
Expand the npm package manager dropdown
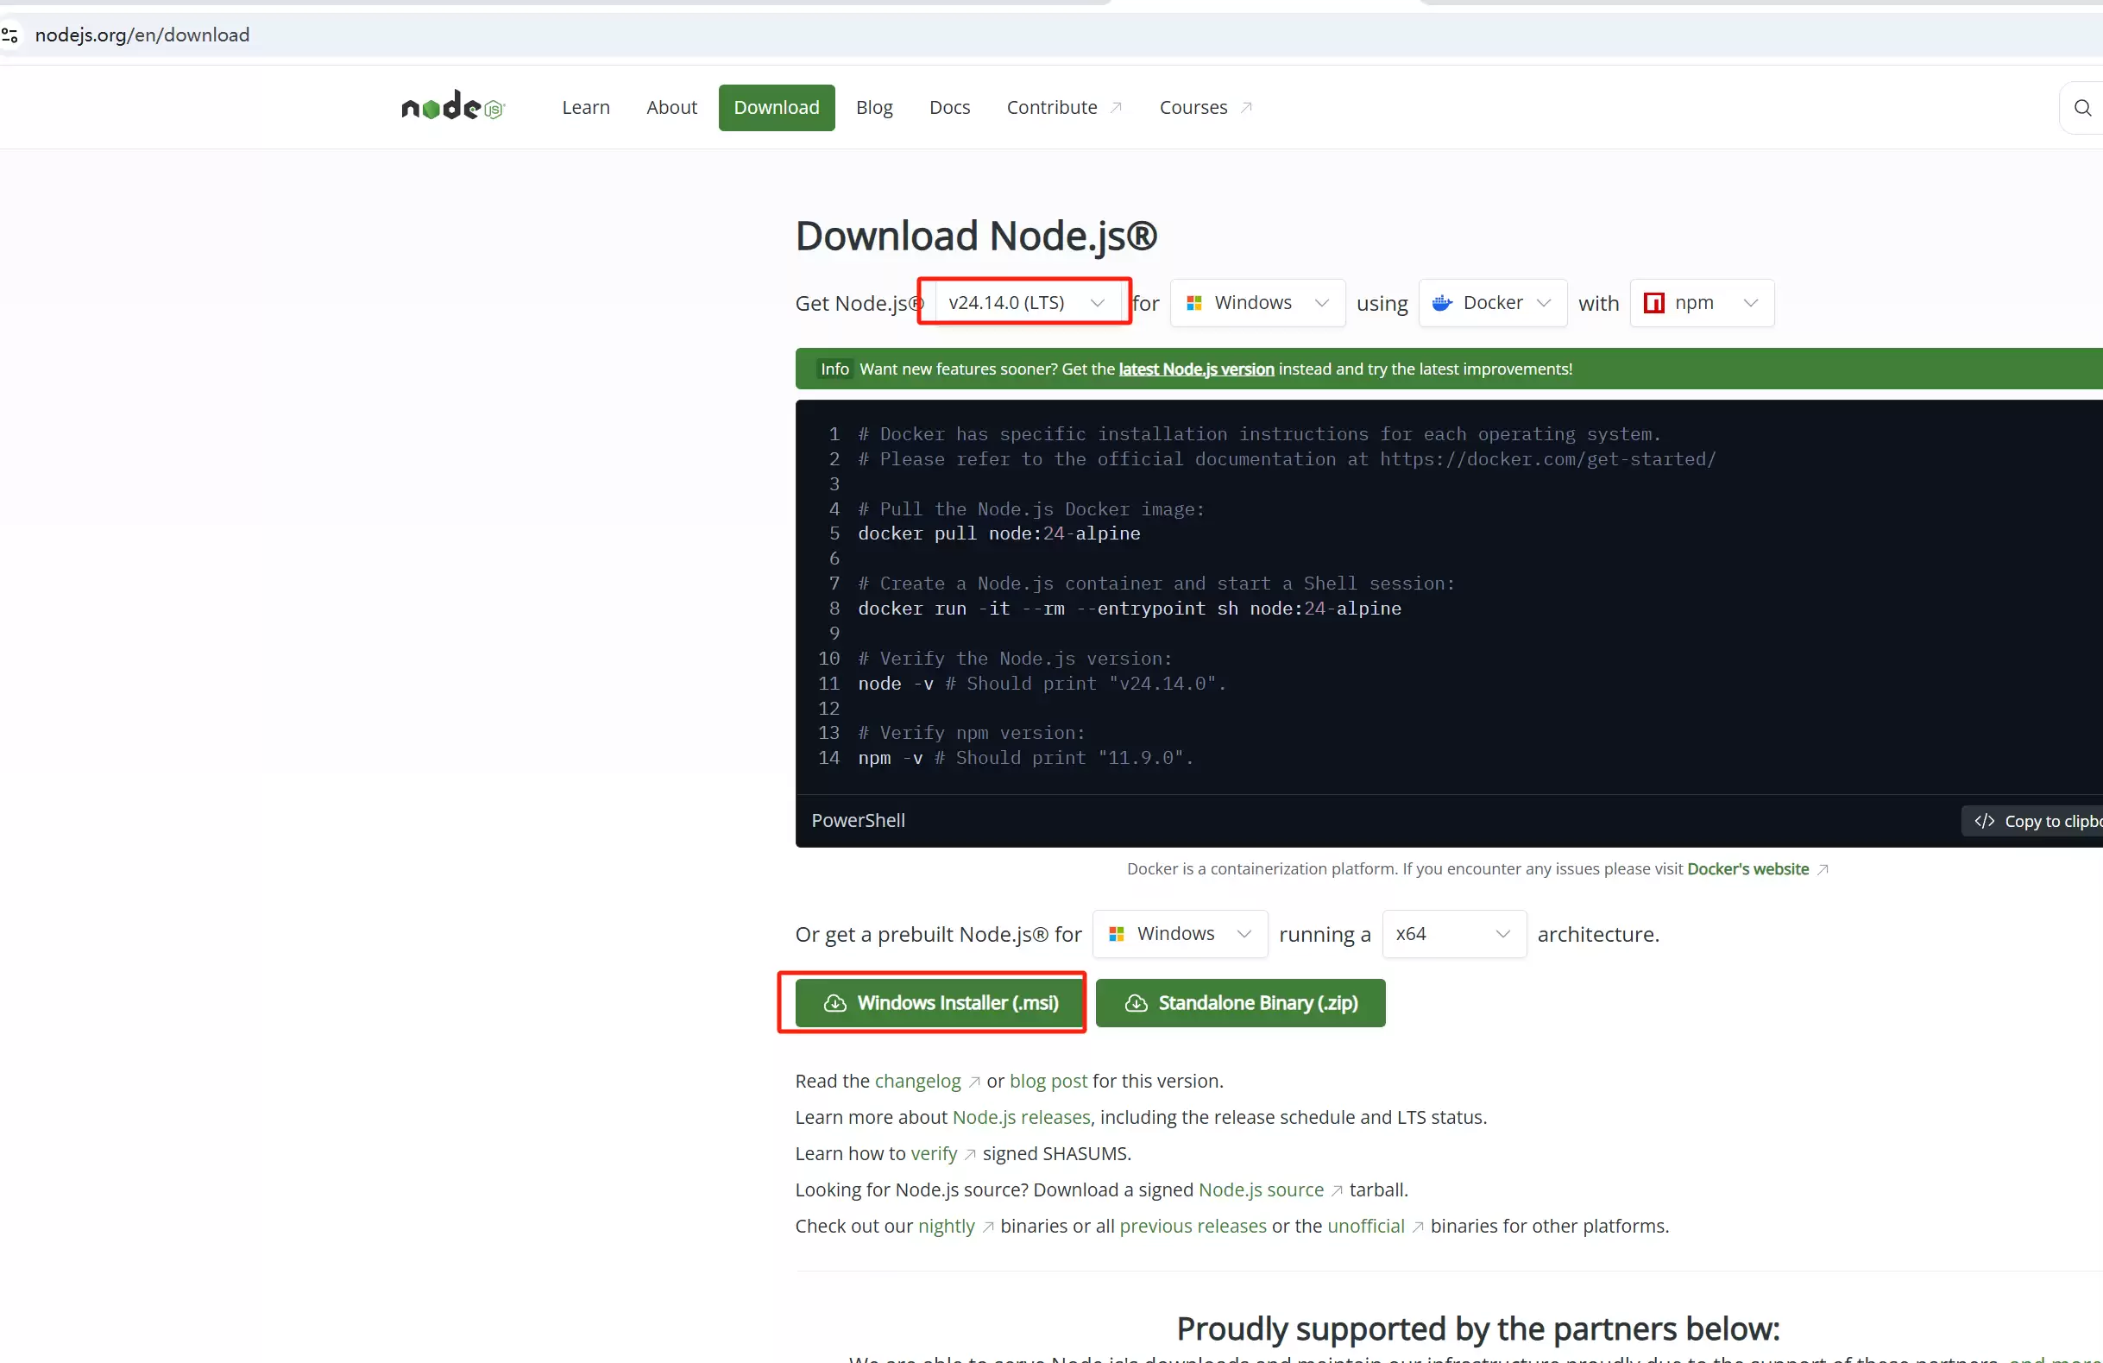pos(1701,303)
